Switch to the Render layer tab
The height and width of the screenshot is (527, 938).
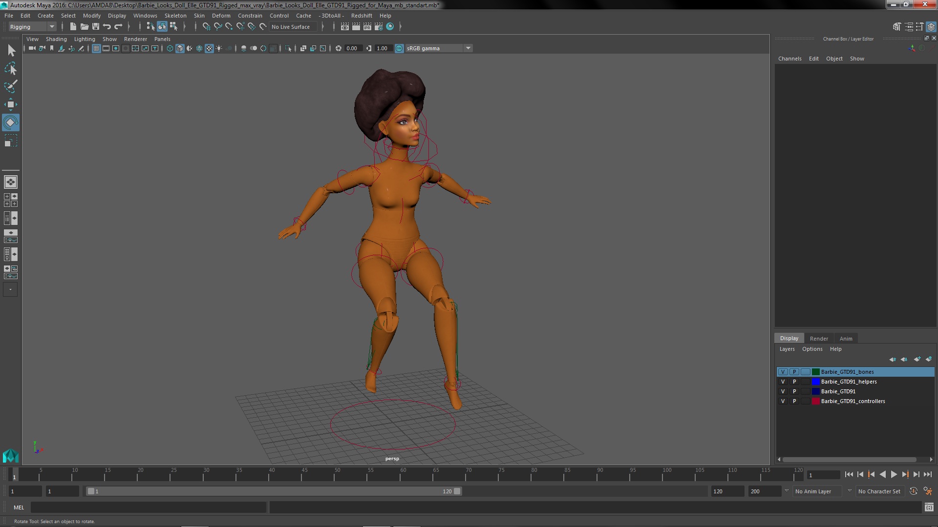[819, 339]
